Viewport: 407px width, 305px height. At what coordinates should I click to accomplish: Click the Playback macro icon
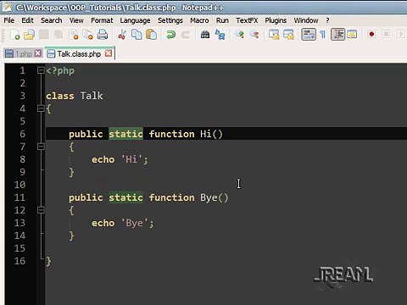coord(401,35)
